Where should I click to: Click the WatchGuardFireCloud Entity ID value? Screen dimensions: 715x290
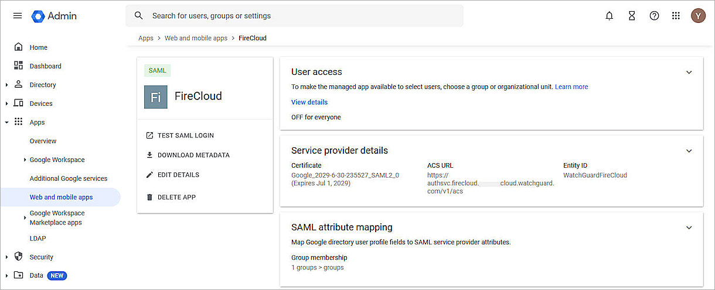[x=595, y=175]
